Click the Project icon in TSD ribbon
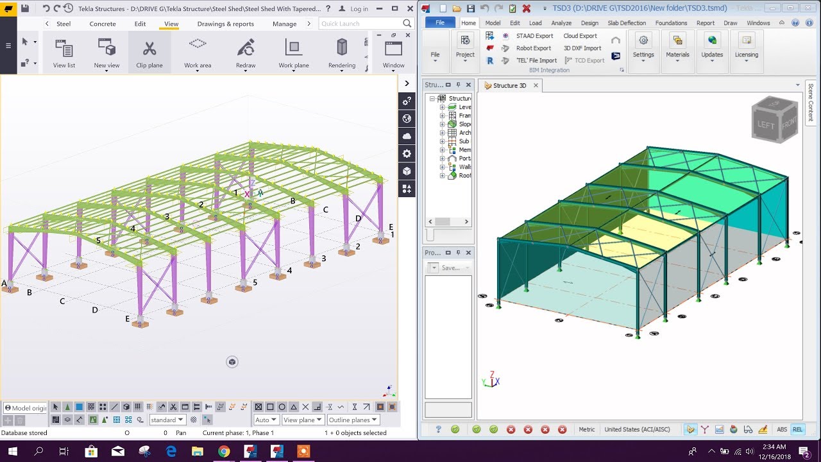Screen dimensions: 821x462 (465, 40)
